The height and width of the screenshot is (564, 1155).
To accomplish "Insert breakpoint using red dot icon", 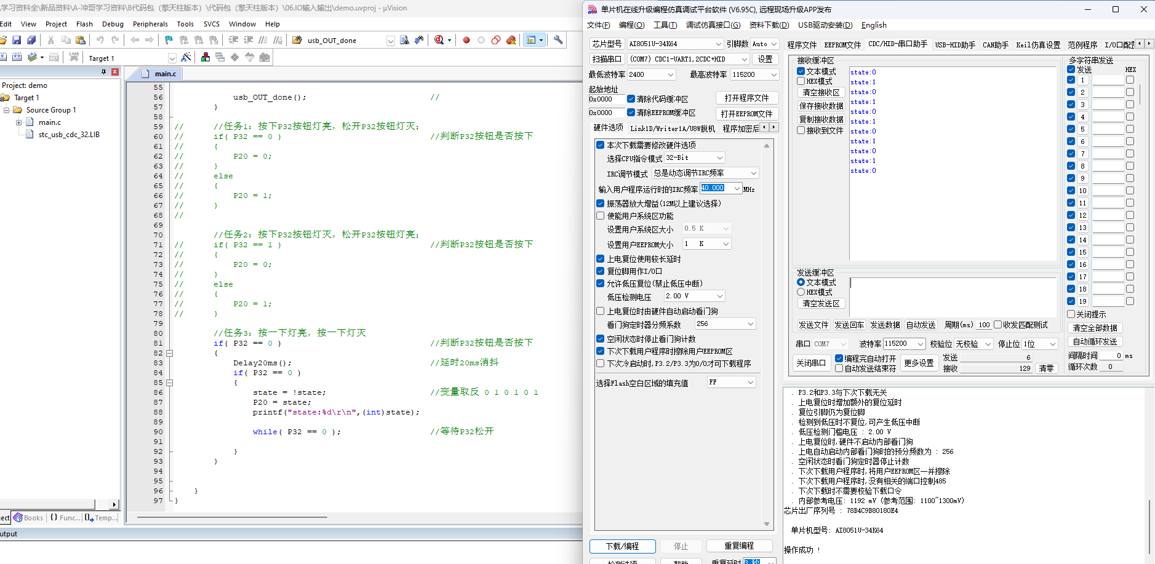I will click(x=466, y=40).
